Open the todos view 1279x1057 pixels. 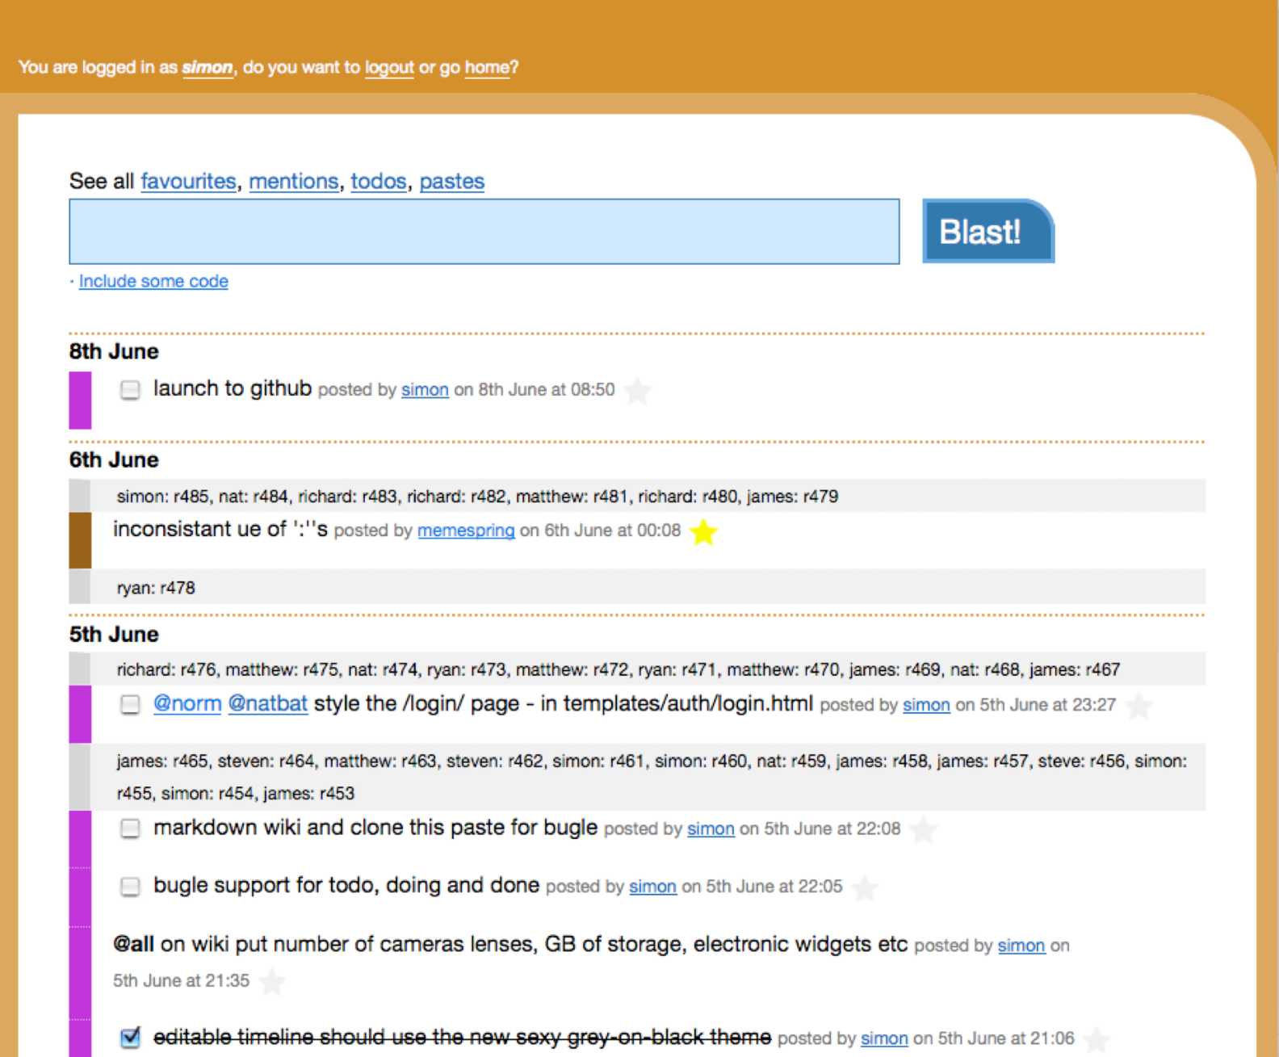coord(378,181)
